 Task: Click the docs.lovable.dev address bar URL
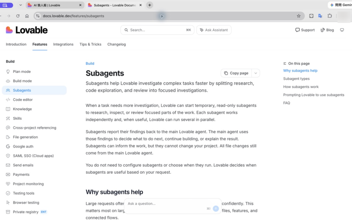pos(74,16)
